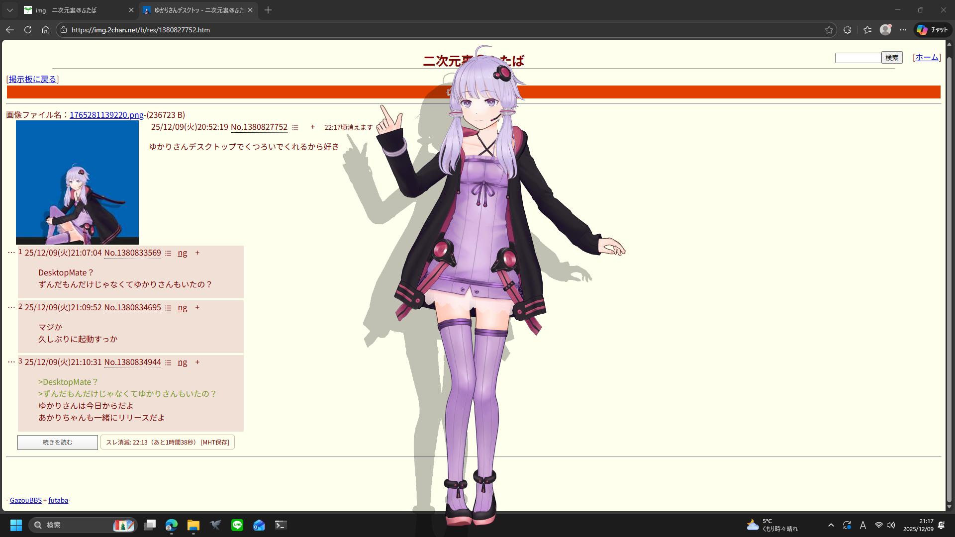Switch to img 二次元裏@ふたば tab
The width and height of the screenshot is (955, 537).
pos(75,10)
